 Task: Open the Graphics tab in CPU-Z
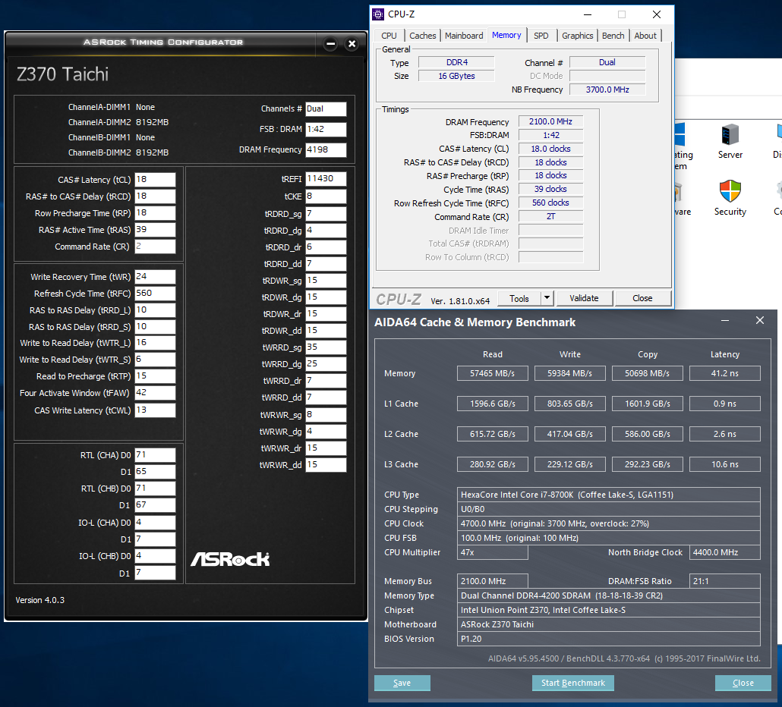tap(578, 36)
